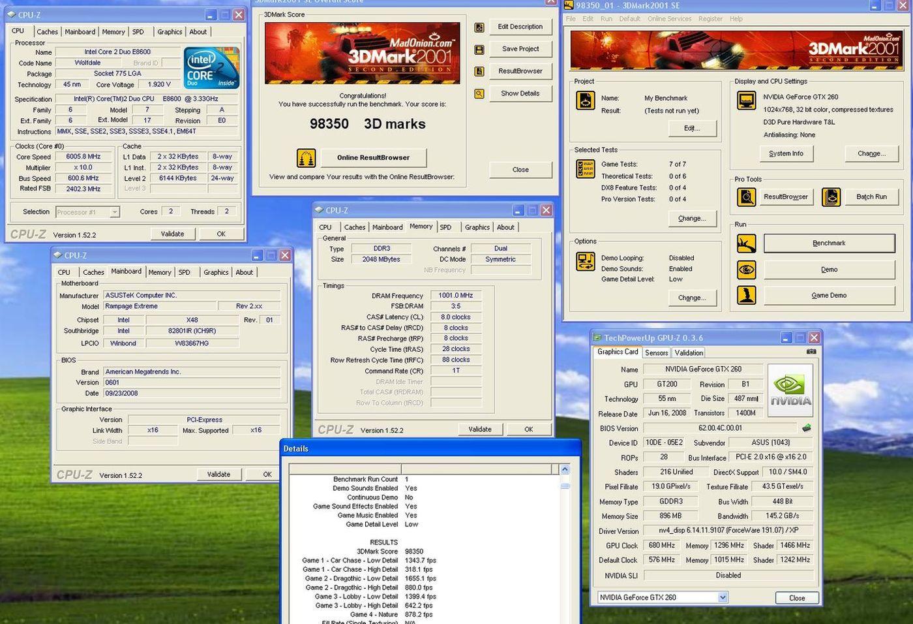The width and height of the screenshot is (913, 624).
Task: Click the Online ResultBrowser tower icon
Action: 307,158
